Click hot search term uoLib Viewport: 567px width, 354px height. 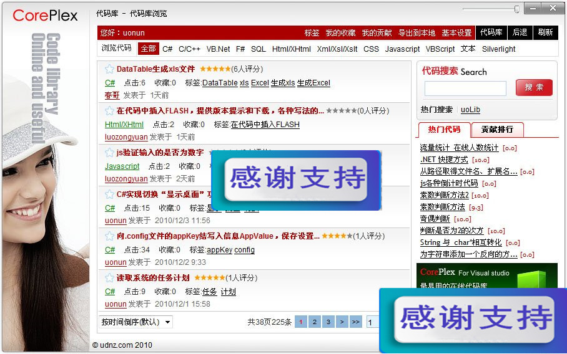click(470, 110)
